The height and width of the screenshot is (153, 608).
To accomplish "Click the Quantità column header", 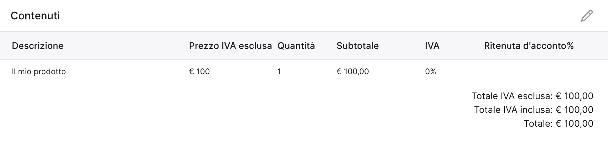I will pyautogui.click(x=296, y=46).
